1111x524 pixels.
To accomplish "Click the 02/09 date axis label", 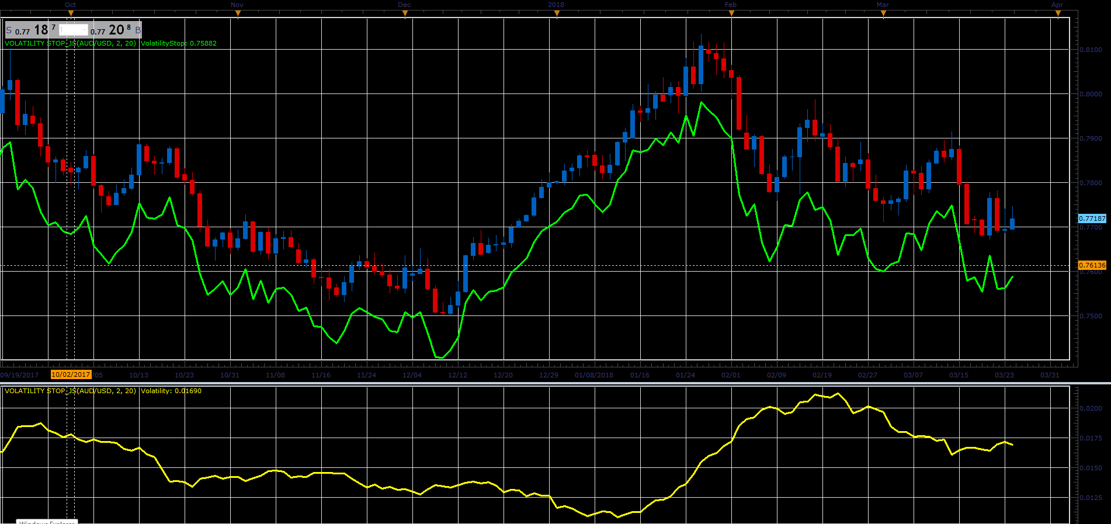I will 776,375.
